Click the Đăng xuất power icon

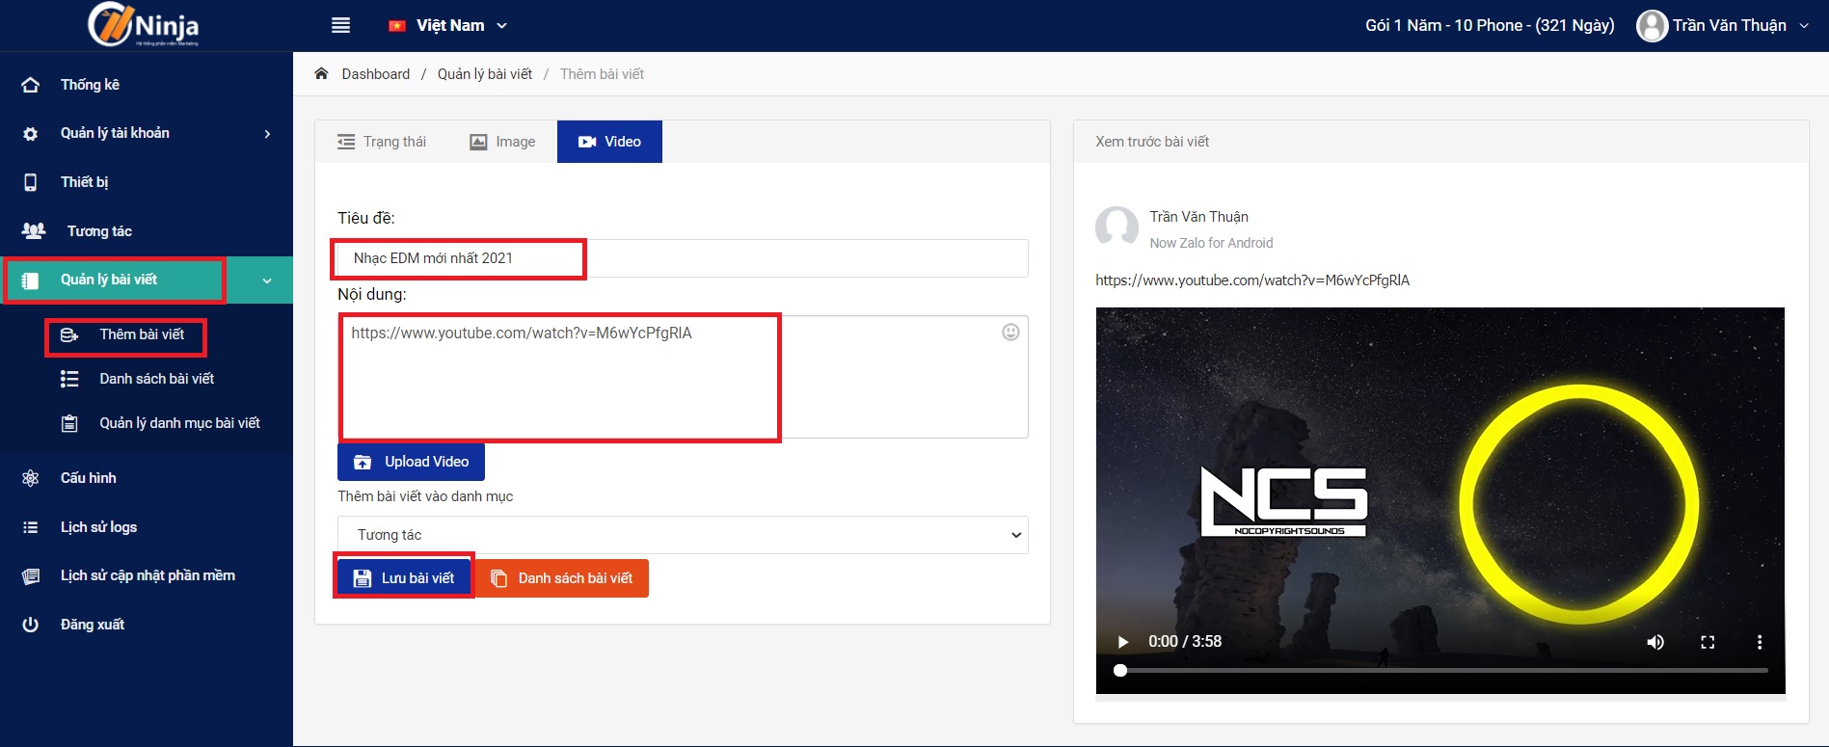click(x=31, y=625)
